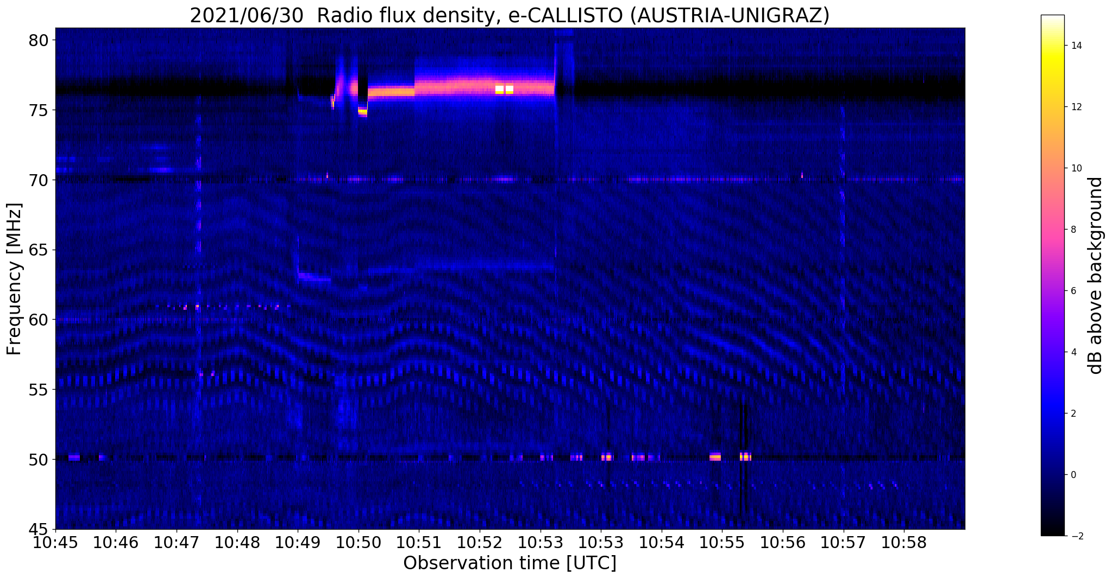Click the 10:45 time tick label

tap(55, 543)
